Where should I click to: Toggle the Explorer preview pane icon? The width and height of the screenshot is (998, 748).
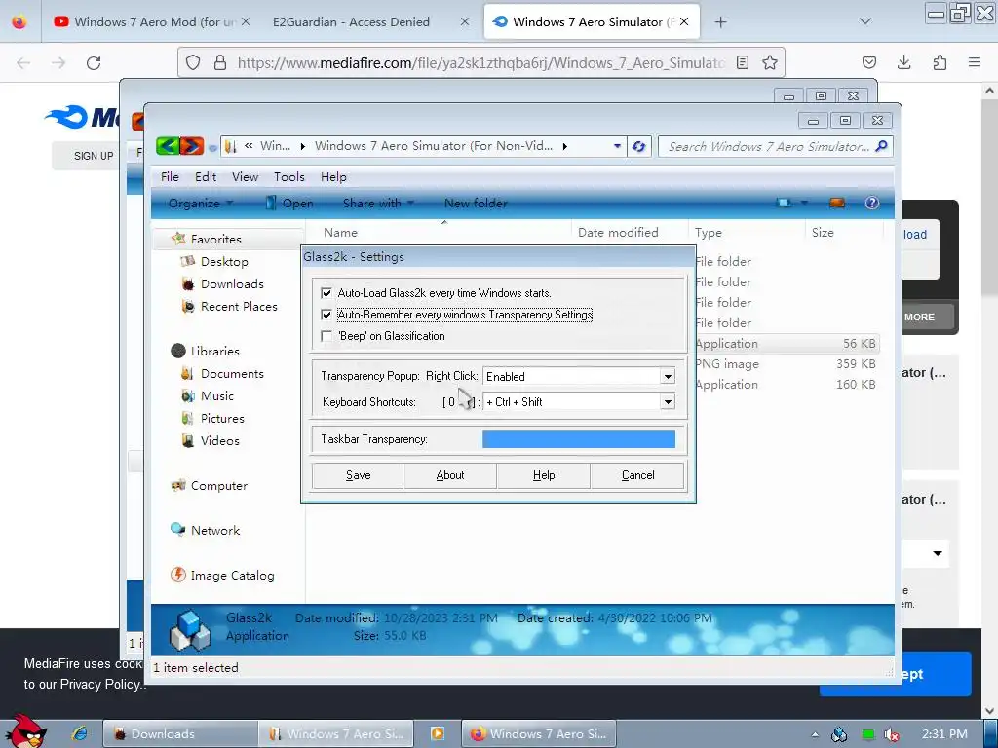(837, 203)
